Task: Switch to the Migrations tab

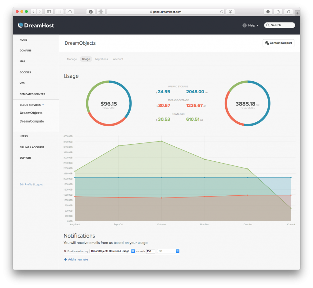Action: click(101, 59)
